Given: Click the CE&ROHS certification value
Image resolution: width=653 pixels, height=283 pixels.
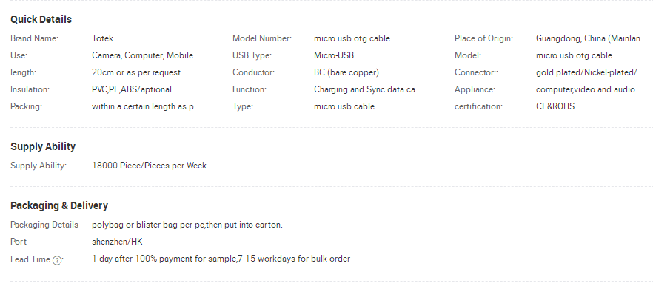Looking at the screenshot, I should pos(555,107).
